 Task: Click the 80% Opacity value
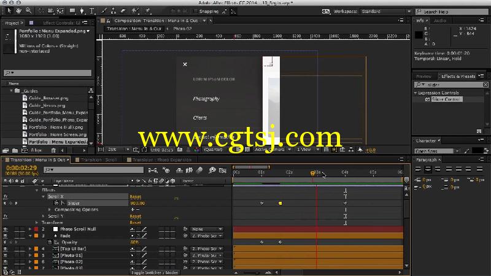134,242
